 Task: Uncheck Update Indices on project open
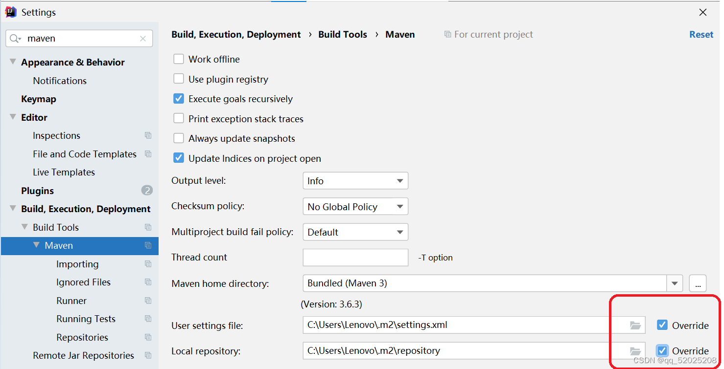pos(179,158)
